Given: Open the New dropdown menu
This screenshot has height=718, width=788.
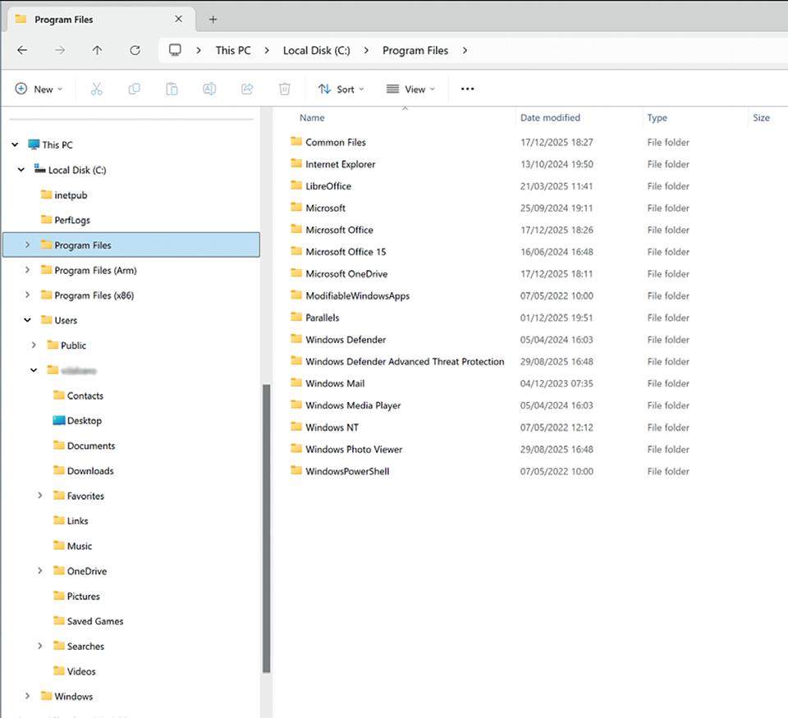Looking at the screenshot, I should point(39,89).
